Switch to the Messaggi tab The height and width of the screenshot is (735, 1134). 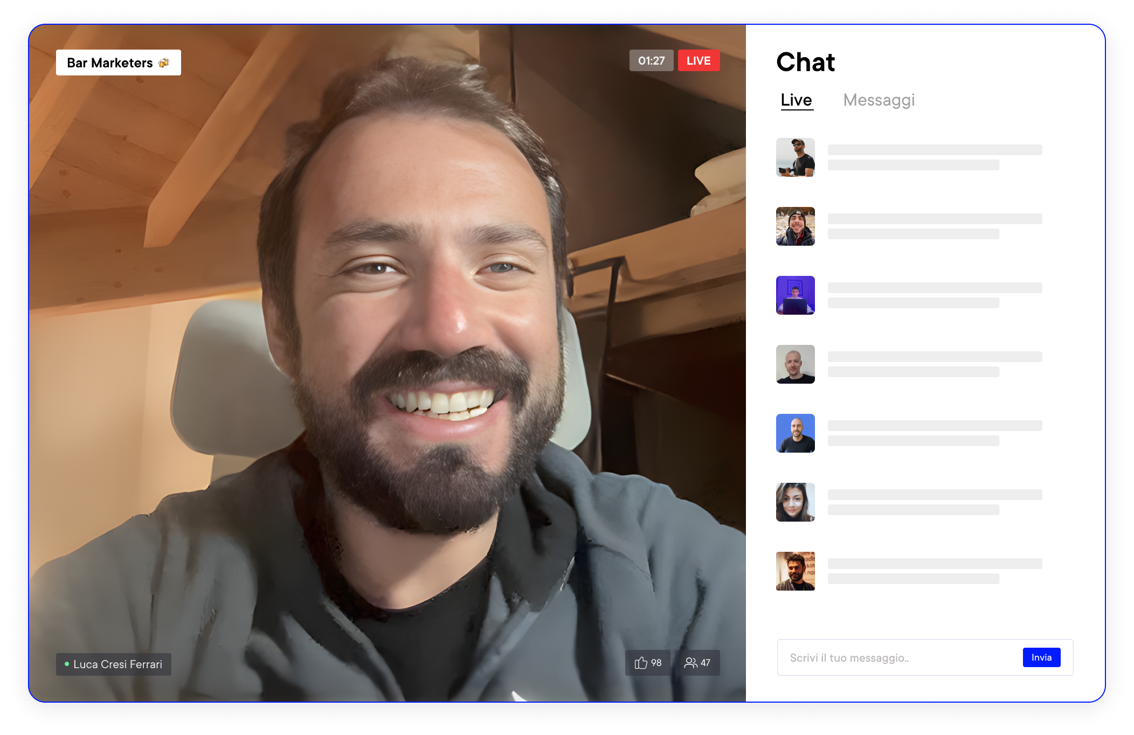(879, 100)
